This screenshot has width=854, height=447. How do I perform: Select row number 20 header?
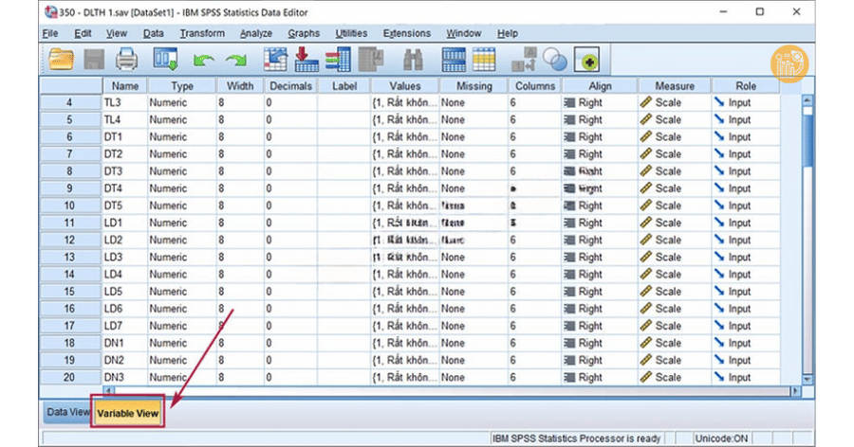tap(70, 377)
